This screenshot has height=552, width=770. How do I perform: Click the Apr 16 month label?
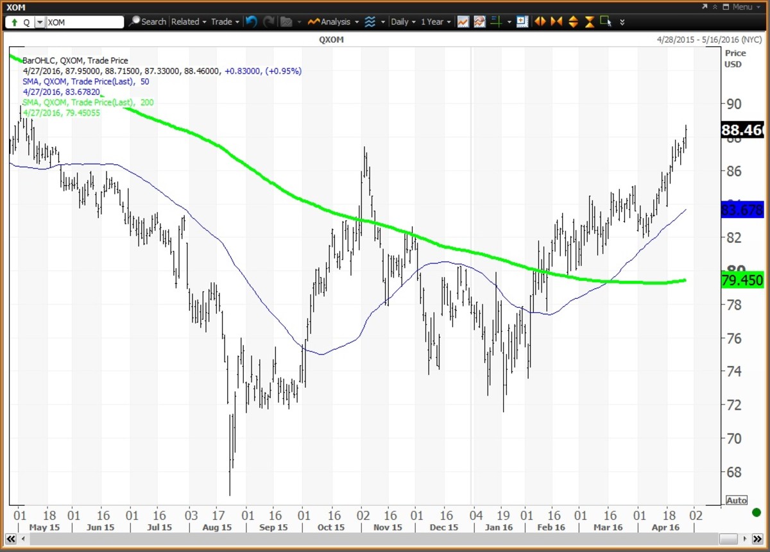click(x=665, y=527)
